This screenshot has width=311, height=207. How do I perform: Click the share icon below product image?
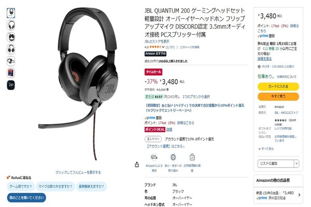pos(137,165)
